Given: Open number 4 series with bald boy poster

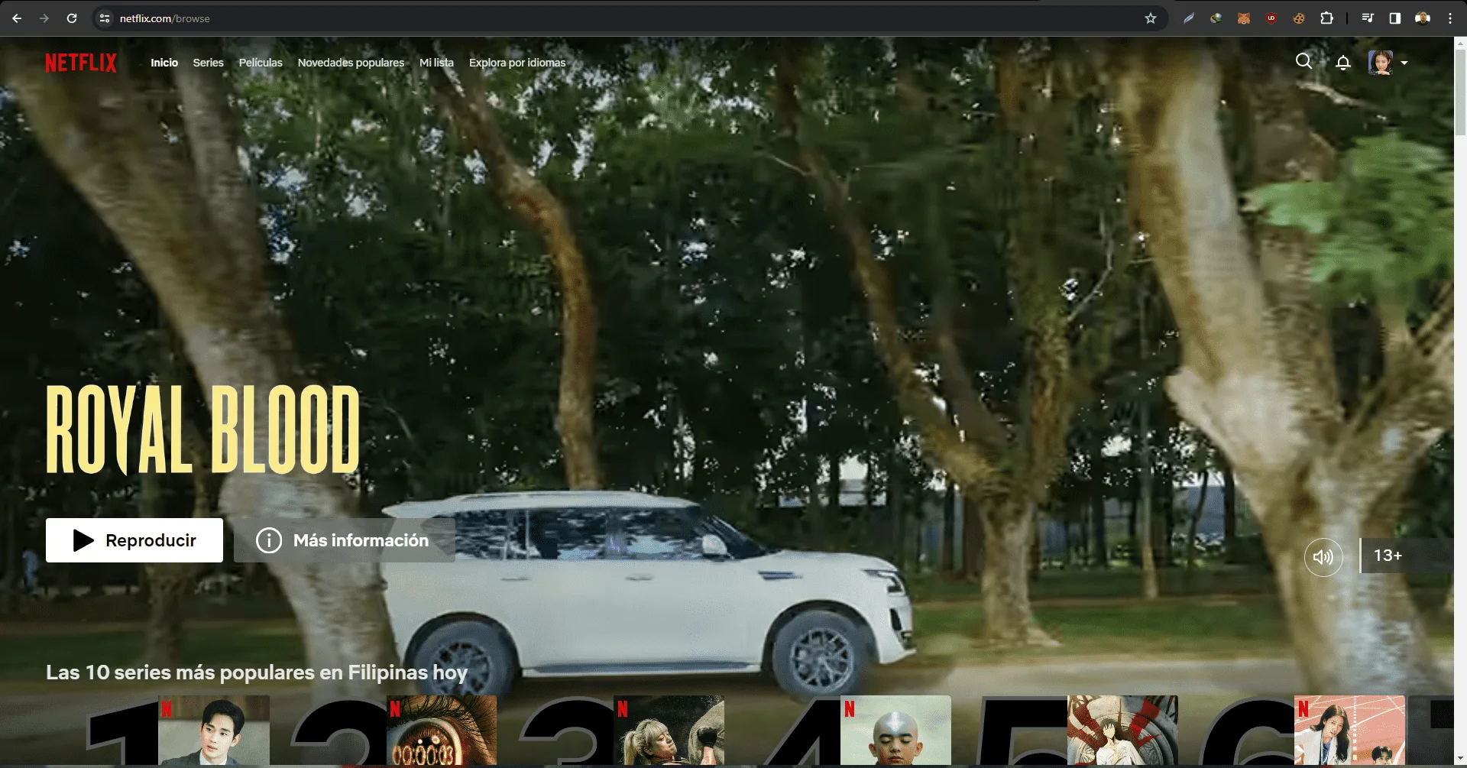Looking at the screenshot, I should click(895, 731).
